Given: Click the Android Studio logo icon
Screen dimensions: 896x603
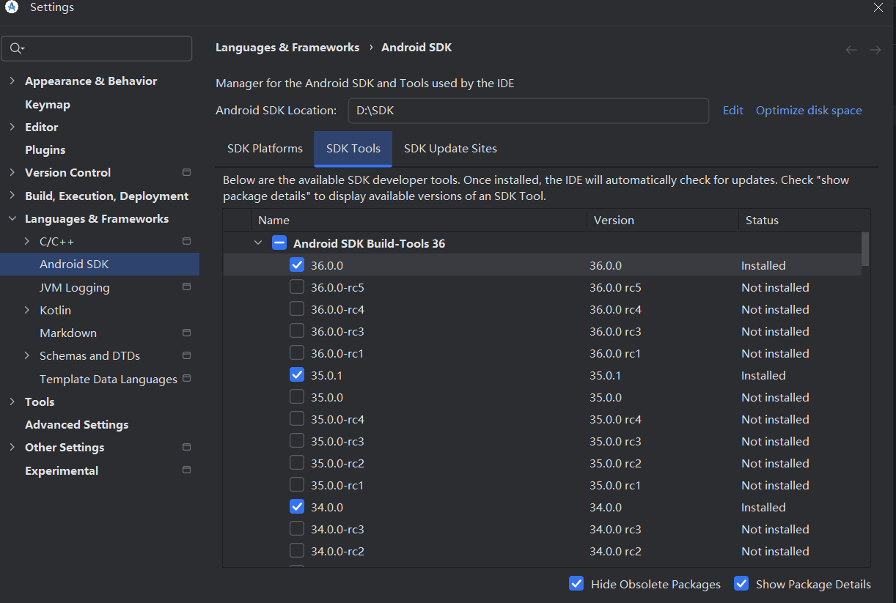Looking at the screenshot, I should (x=12, y=7).
